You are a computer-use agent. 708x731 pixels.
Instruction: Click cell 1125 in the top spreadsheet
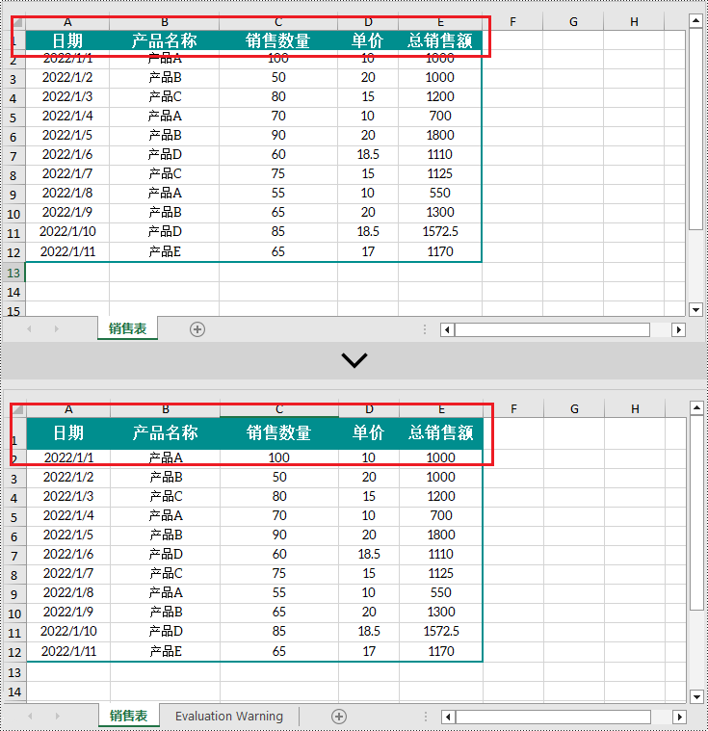point(440,174)
